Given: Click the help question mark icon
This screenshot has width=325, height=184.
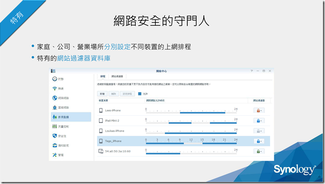Looking at the screenshot, I should click(x=251, y=71).
